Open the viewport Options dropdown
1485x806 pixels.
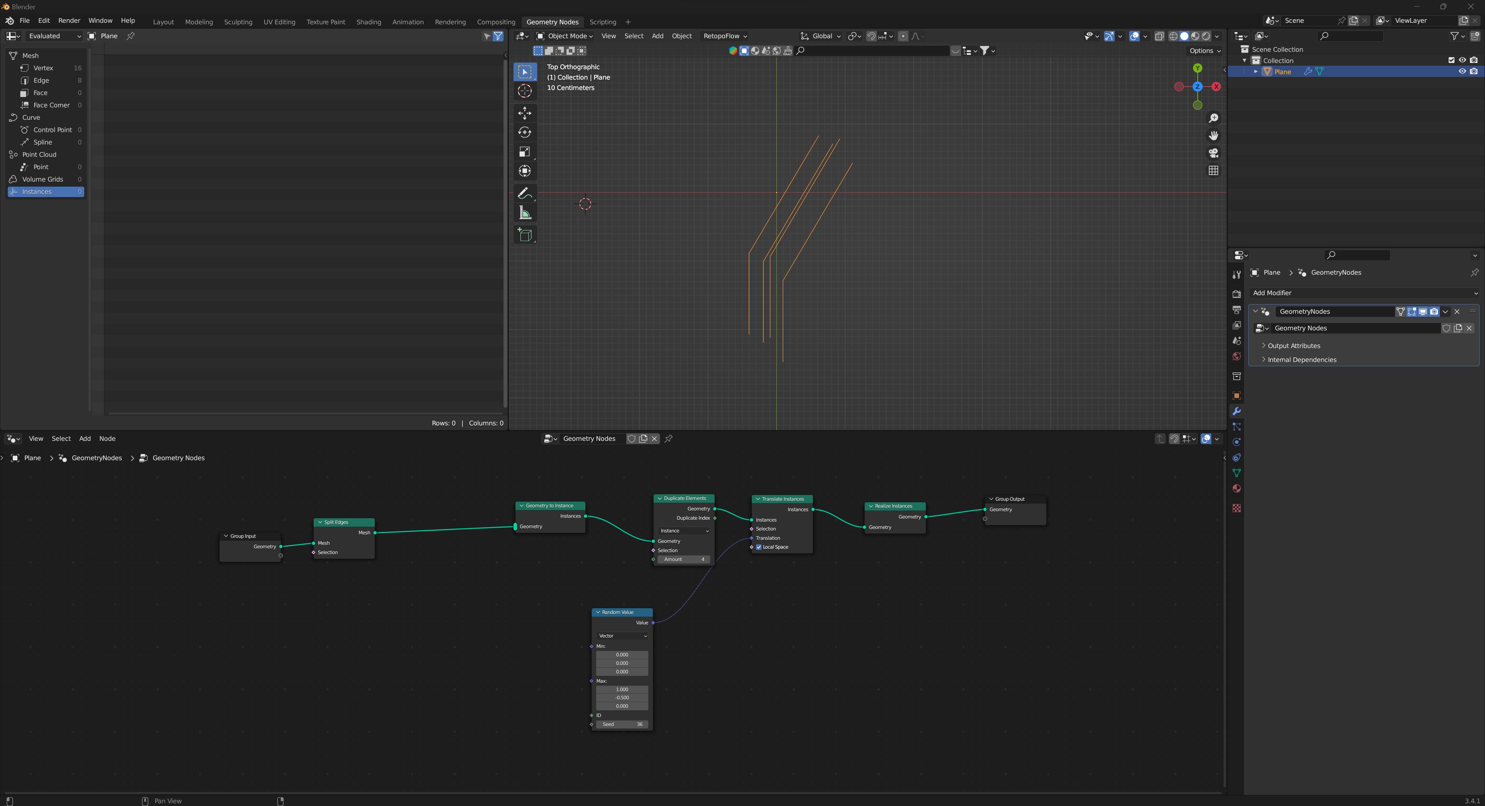tap(1205, 51)
